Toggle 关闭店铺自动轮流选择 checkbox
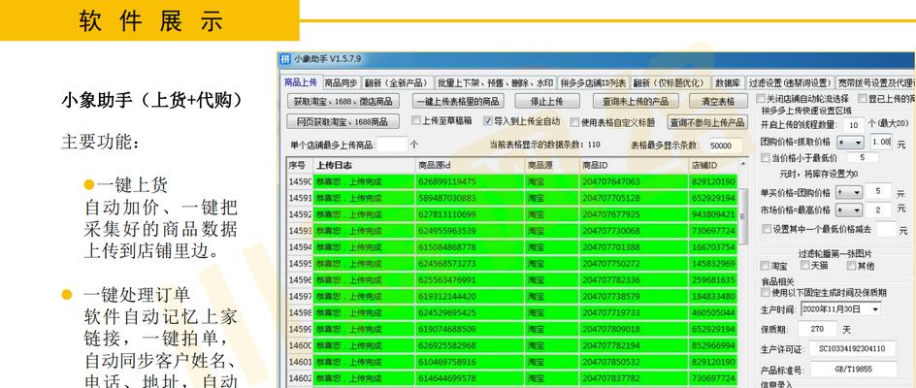This screenshot has width=916, height=388. 761,98
